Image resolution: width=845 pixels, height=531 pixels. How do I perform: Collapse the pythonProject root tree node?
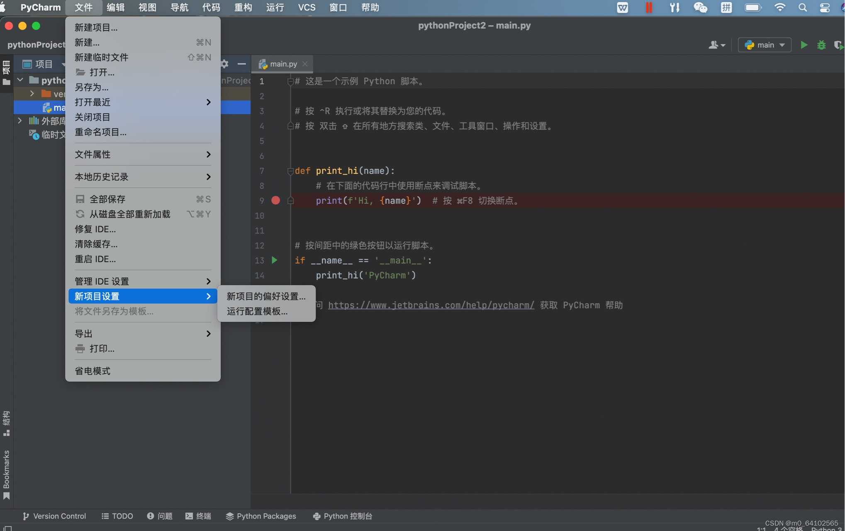tap(20, 80)
